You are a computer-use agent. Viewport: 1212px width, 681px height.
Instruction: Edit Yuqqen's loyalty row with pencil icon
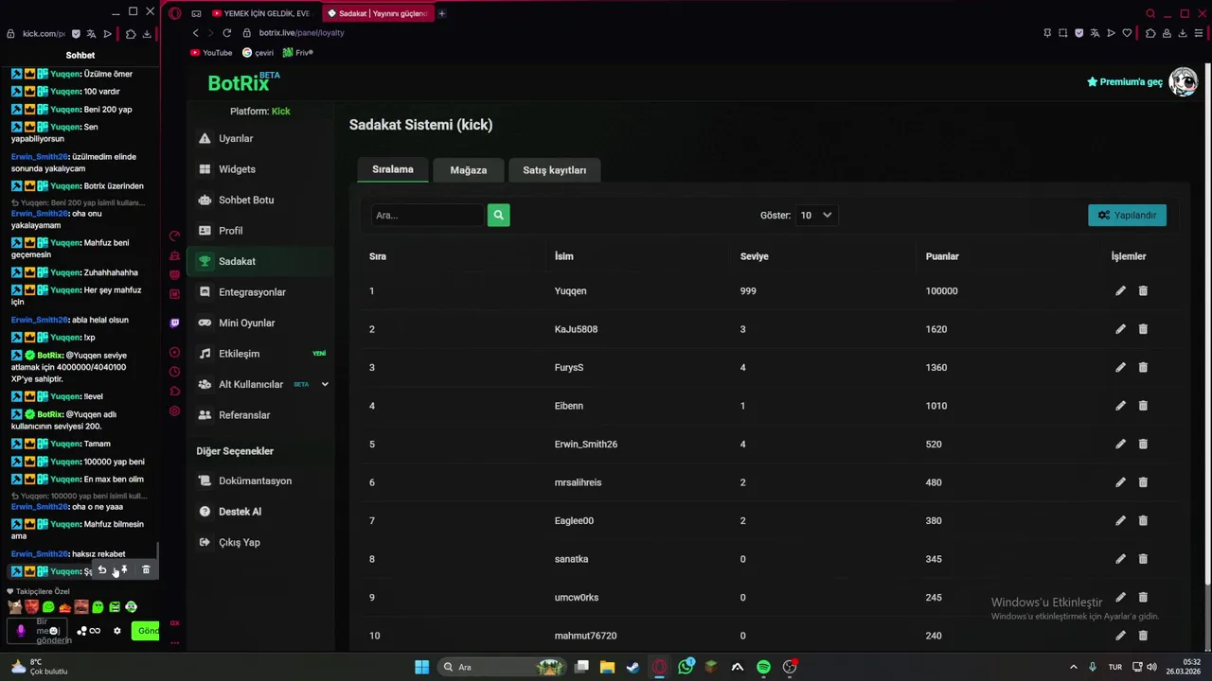pyautogui.click(x=1120, y=291)
